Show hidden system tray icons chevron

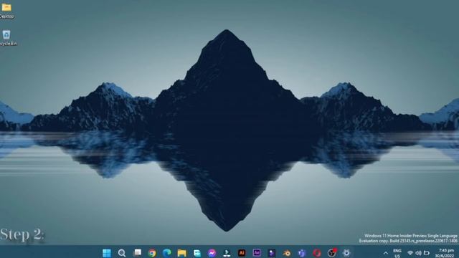pos(386,253)
